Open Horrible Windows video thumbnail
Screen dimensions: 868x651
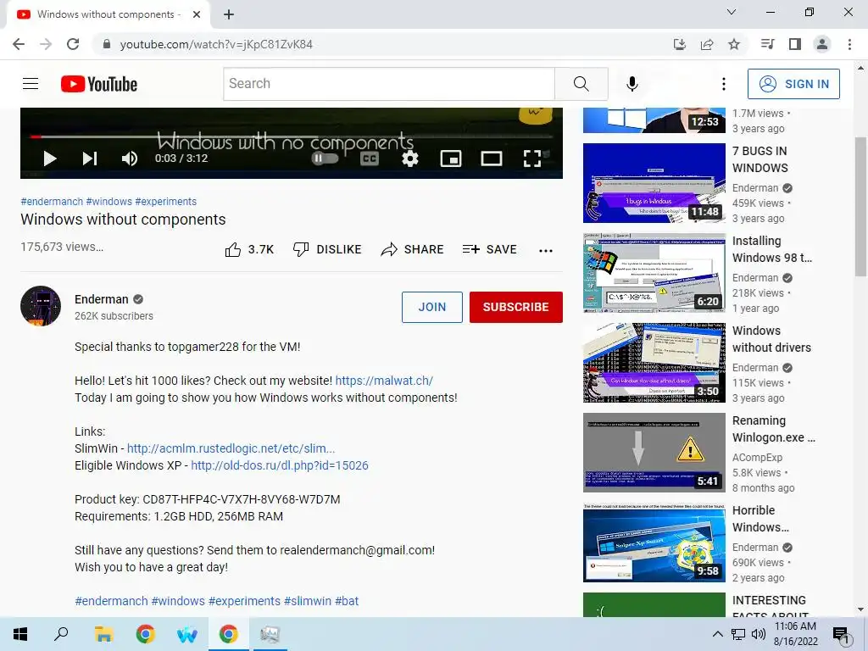click(654, 542)
